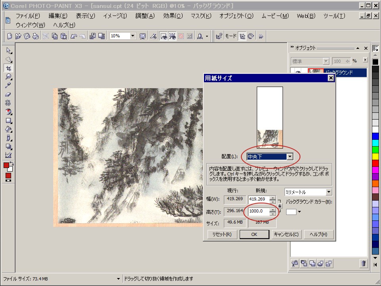Image resolution: width=381 pixels, height=286 pixels.
Task: Open the ツール(T) menu
Action: (334, 16)
